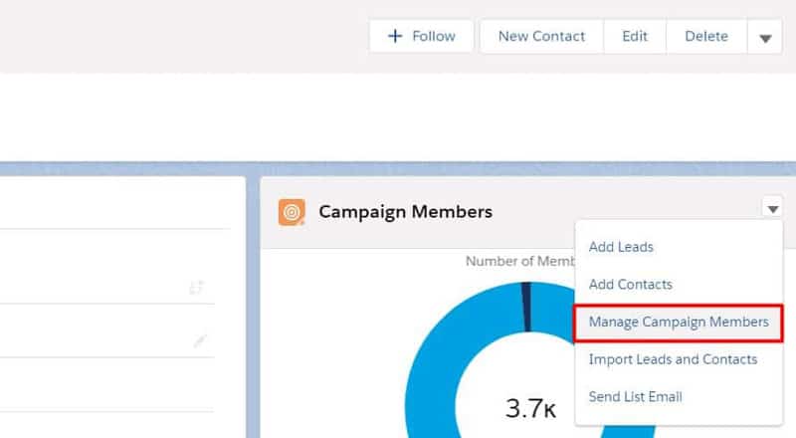Select Add Leads from the menu
This screenshot has height=438, width=796.
click(621, 246)
